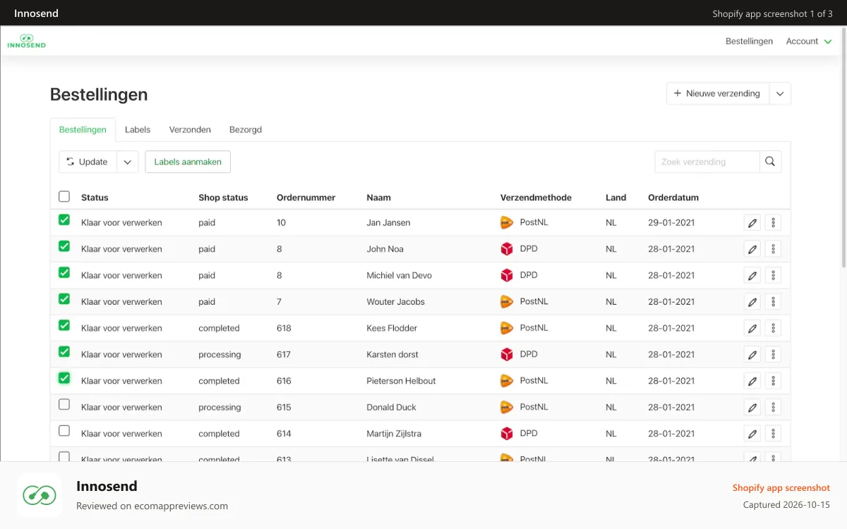Edit Donald Duck's order 615 pencil icon
The height and width of the screenshot is (529, 847).
[x=752, y=408]
